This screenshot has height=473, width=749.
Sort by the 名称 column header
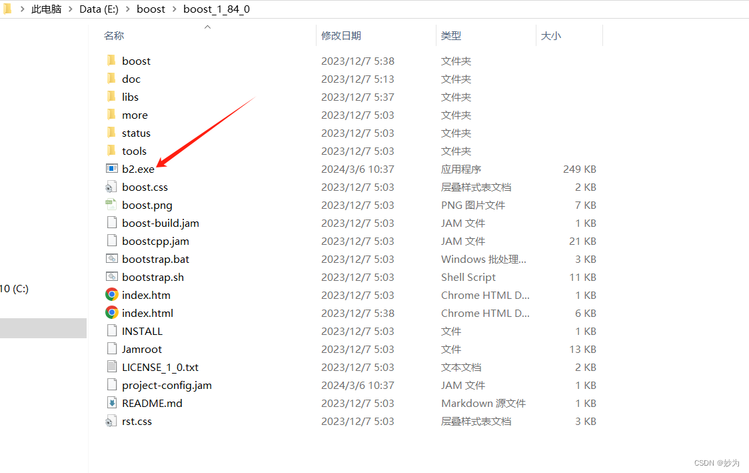point(114,36)
